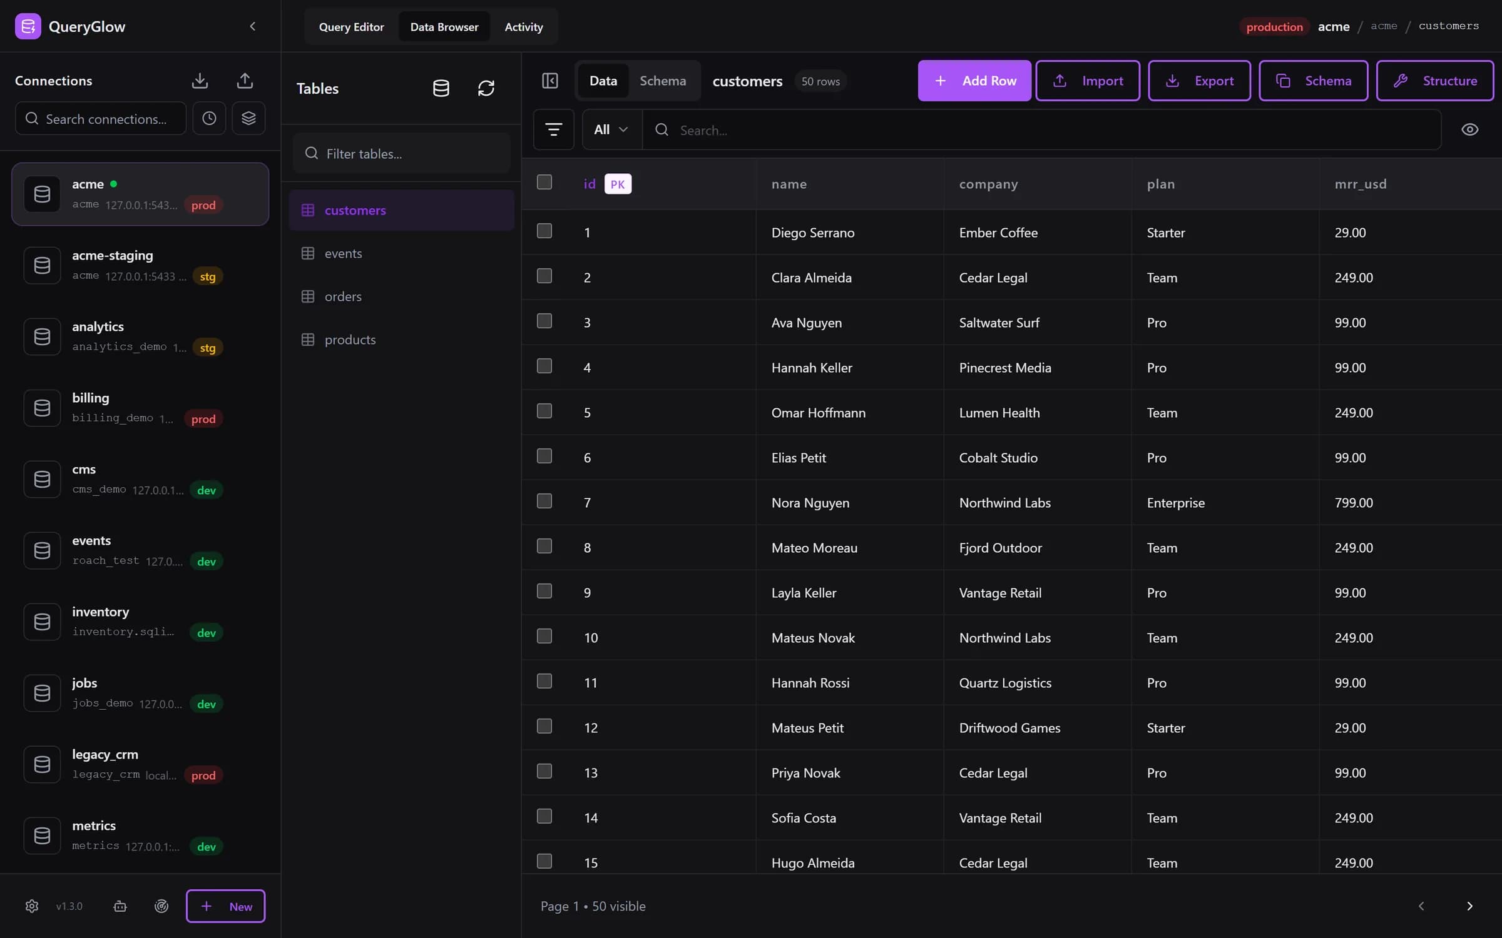Select the events table icon row
The height and width of the screenshot is (938, 1502).
(402, 253)
